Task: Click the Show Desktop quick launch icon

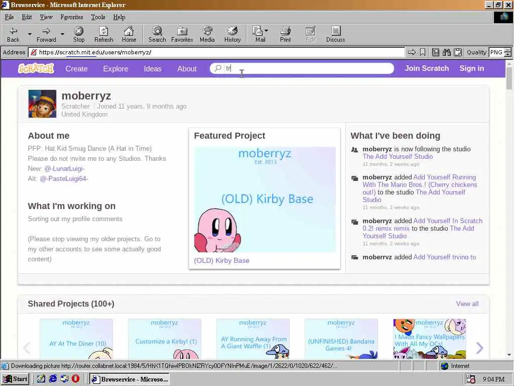Action: click(41, 379)
